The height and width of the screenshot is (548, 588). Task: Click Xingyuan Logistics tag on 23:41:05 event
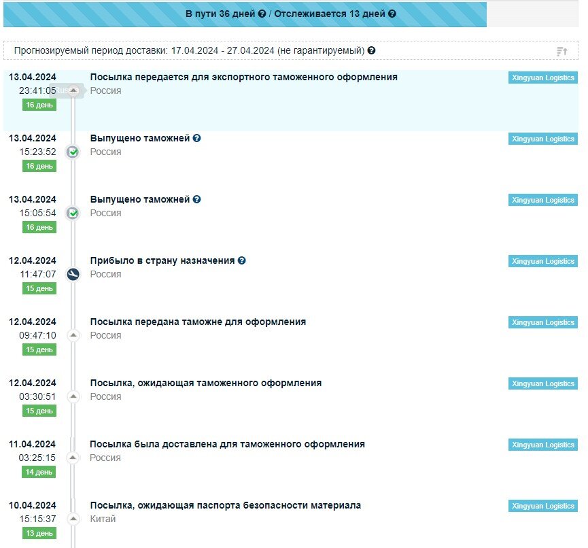543,78
